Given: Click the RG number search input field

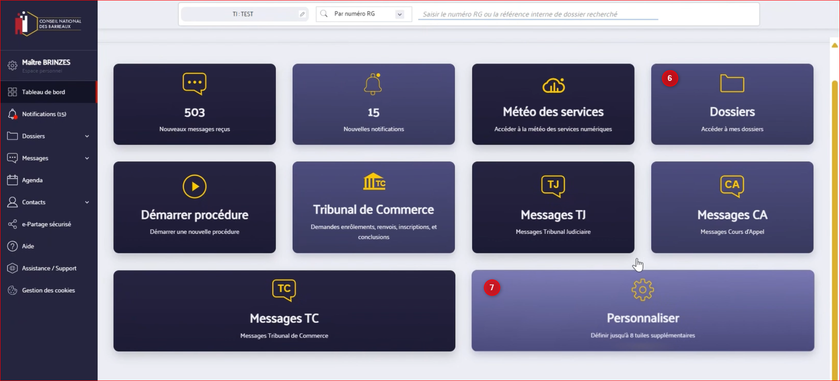Looking at the screenshot, I should coord(538,14).
